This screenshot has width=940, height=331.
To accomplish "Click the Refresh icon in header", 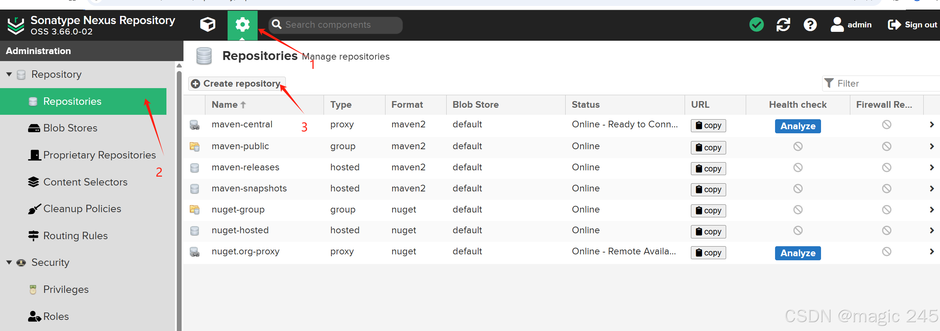I will [783, 25].
